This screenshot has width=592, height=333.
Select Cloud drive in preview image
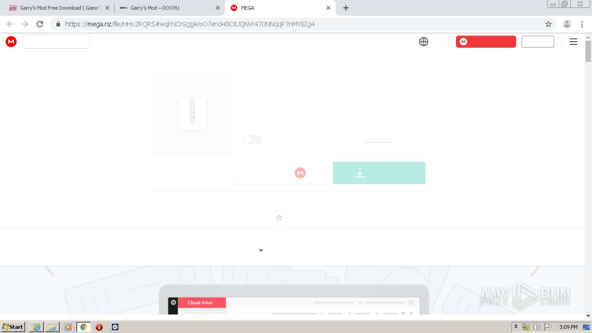(202, 302)
